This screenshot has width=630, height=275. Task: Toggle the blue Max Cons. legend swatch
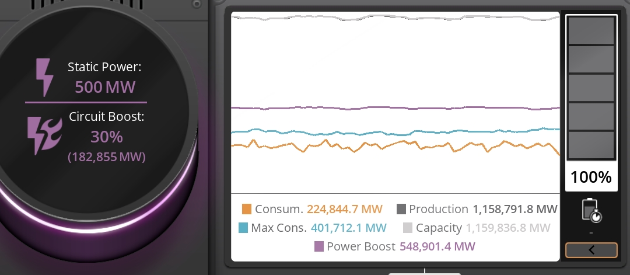click(x=243, y=228)
